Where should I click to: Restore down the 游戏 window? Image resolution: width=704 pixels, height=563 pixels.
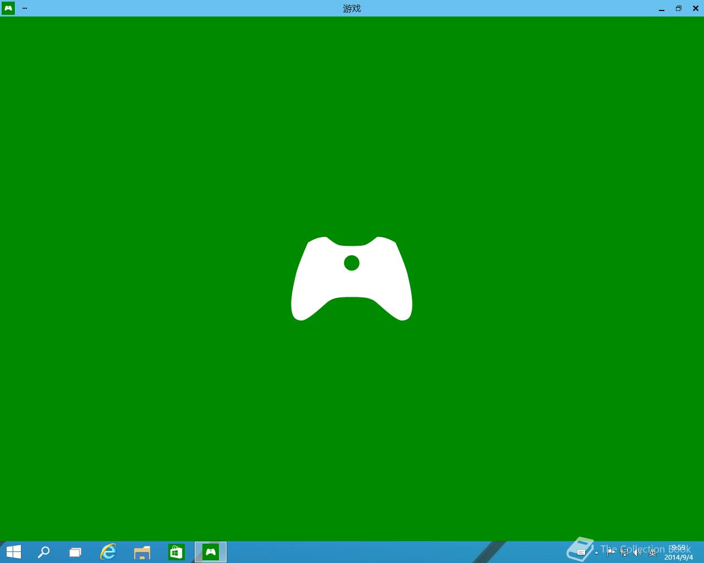679,8
